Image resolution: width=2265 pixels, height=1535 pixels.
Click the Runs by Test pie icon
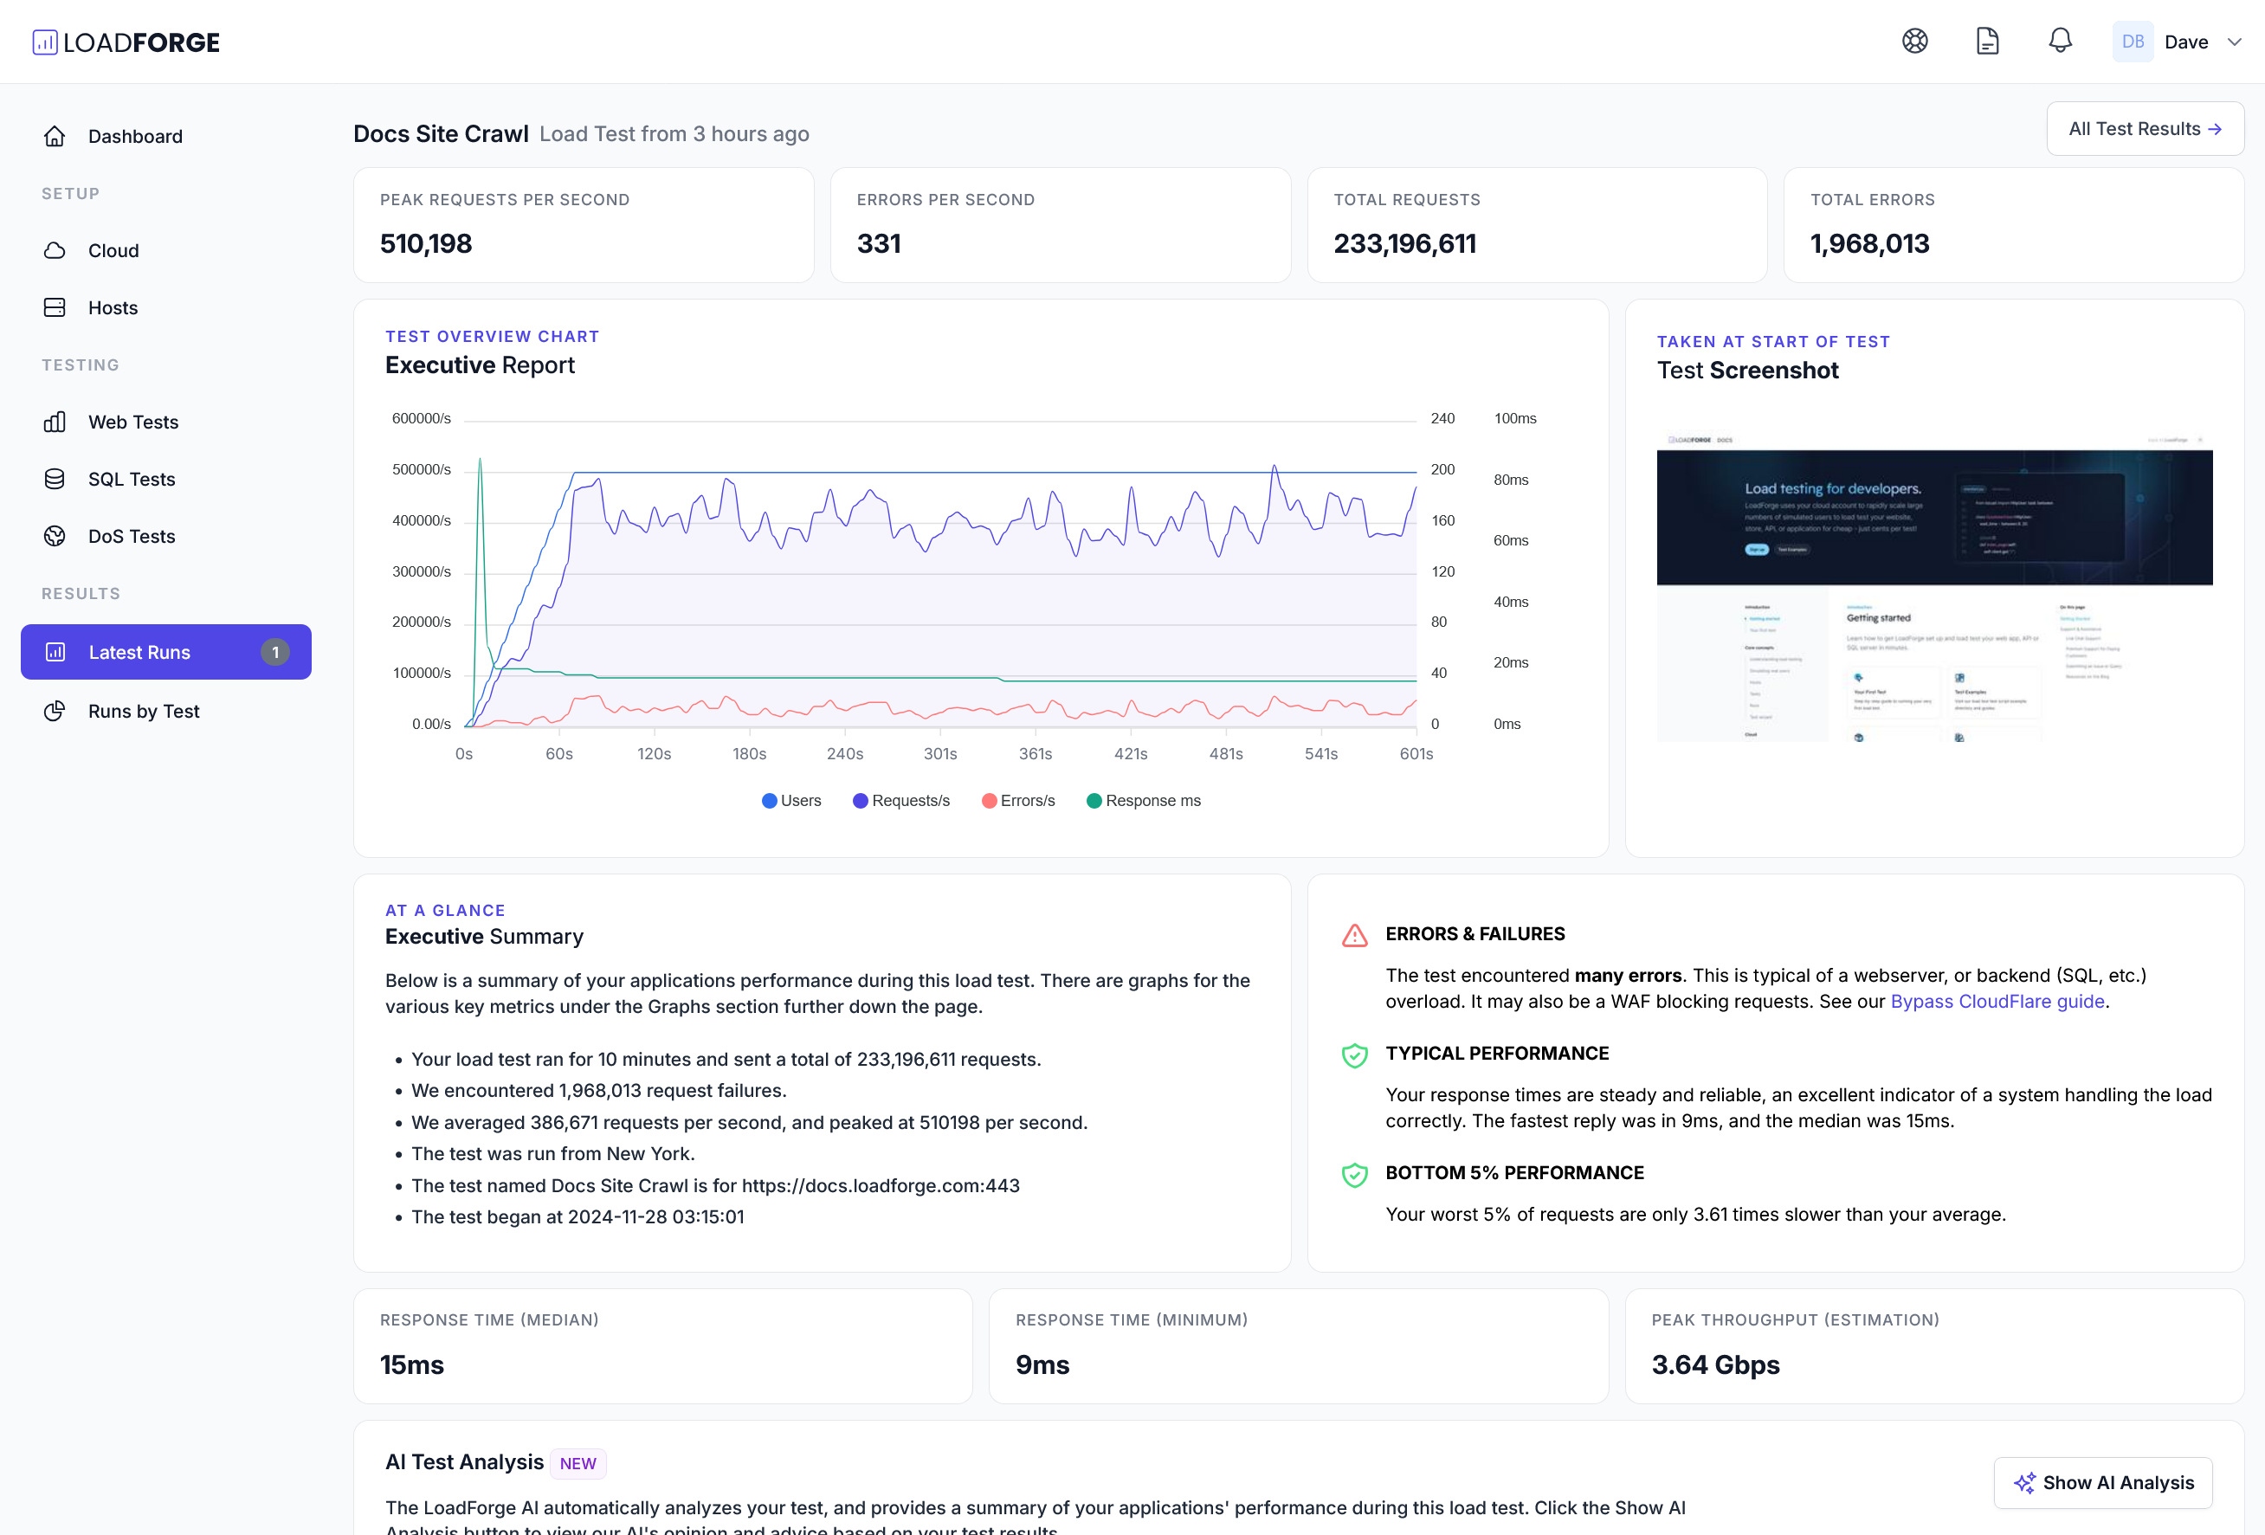[x=55, y=712]
